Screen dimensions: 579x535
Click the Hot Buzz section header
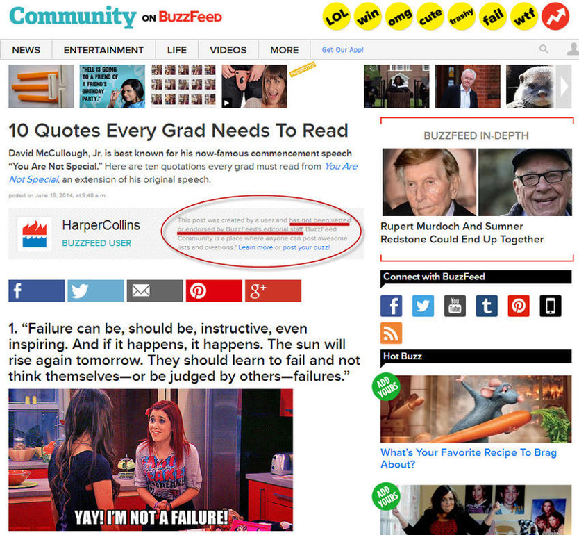[x=476, y=357]
